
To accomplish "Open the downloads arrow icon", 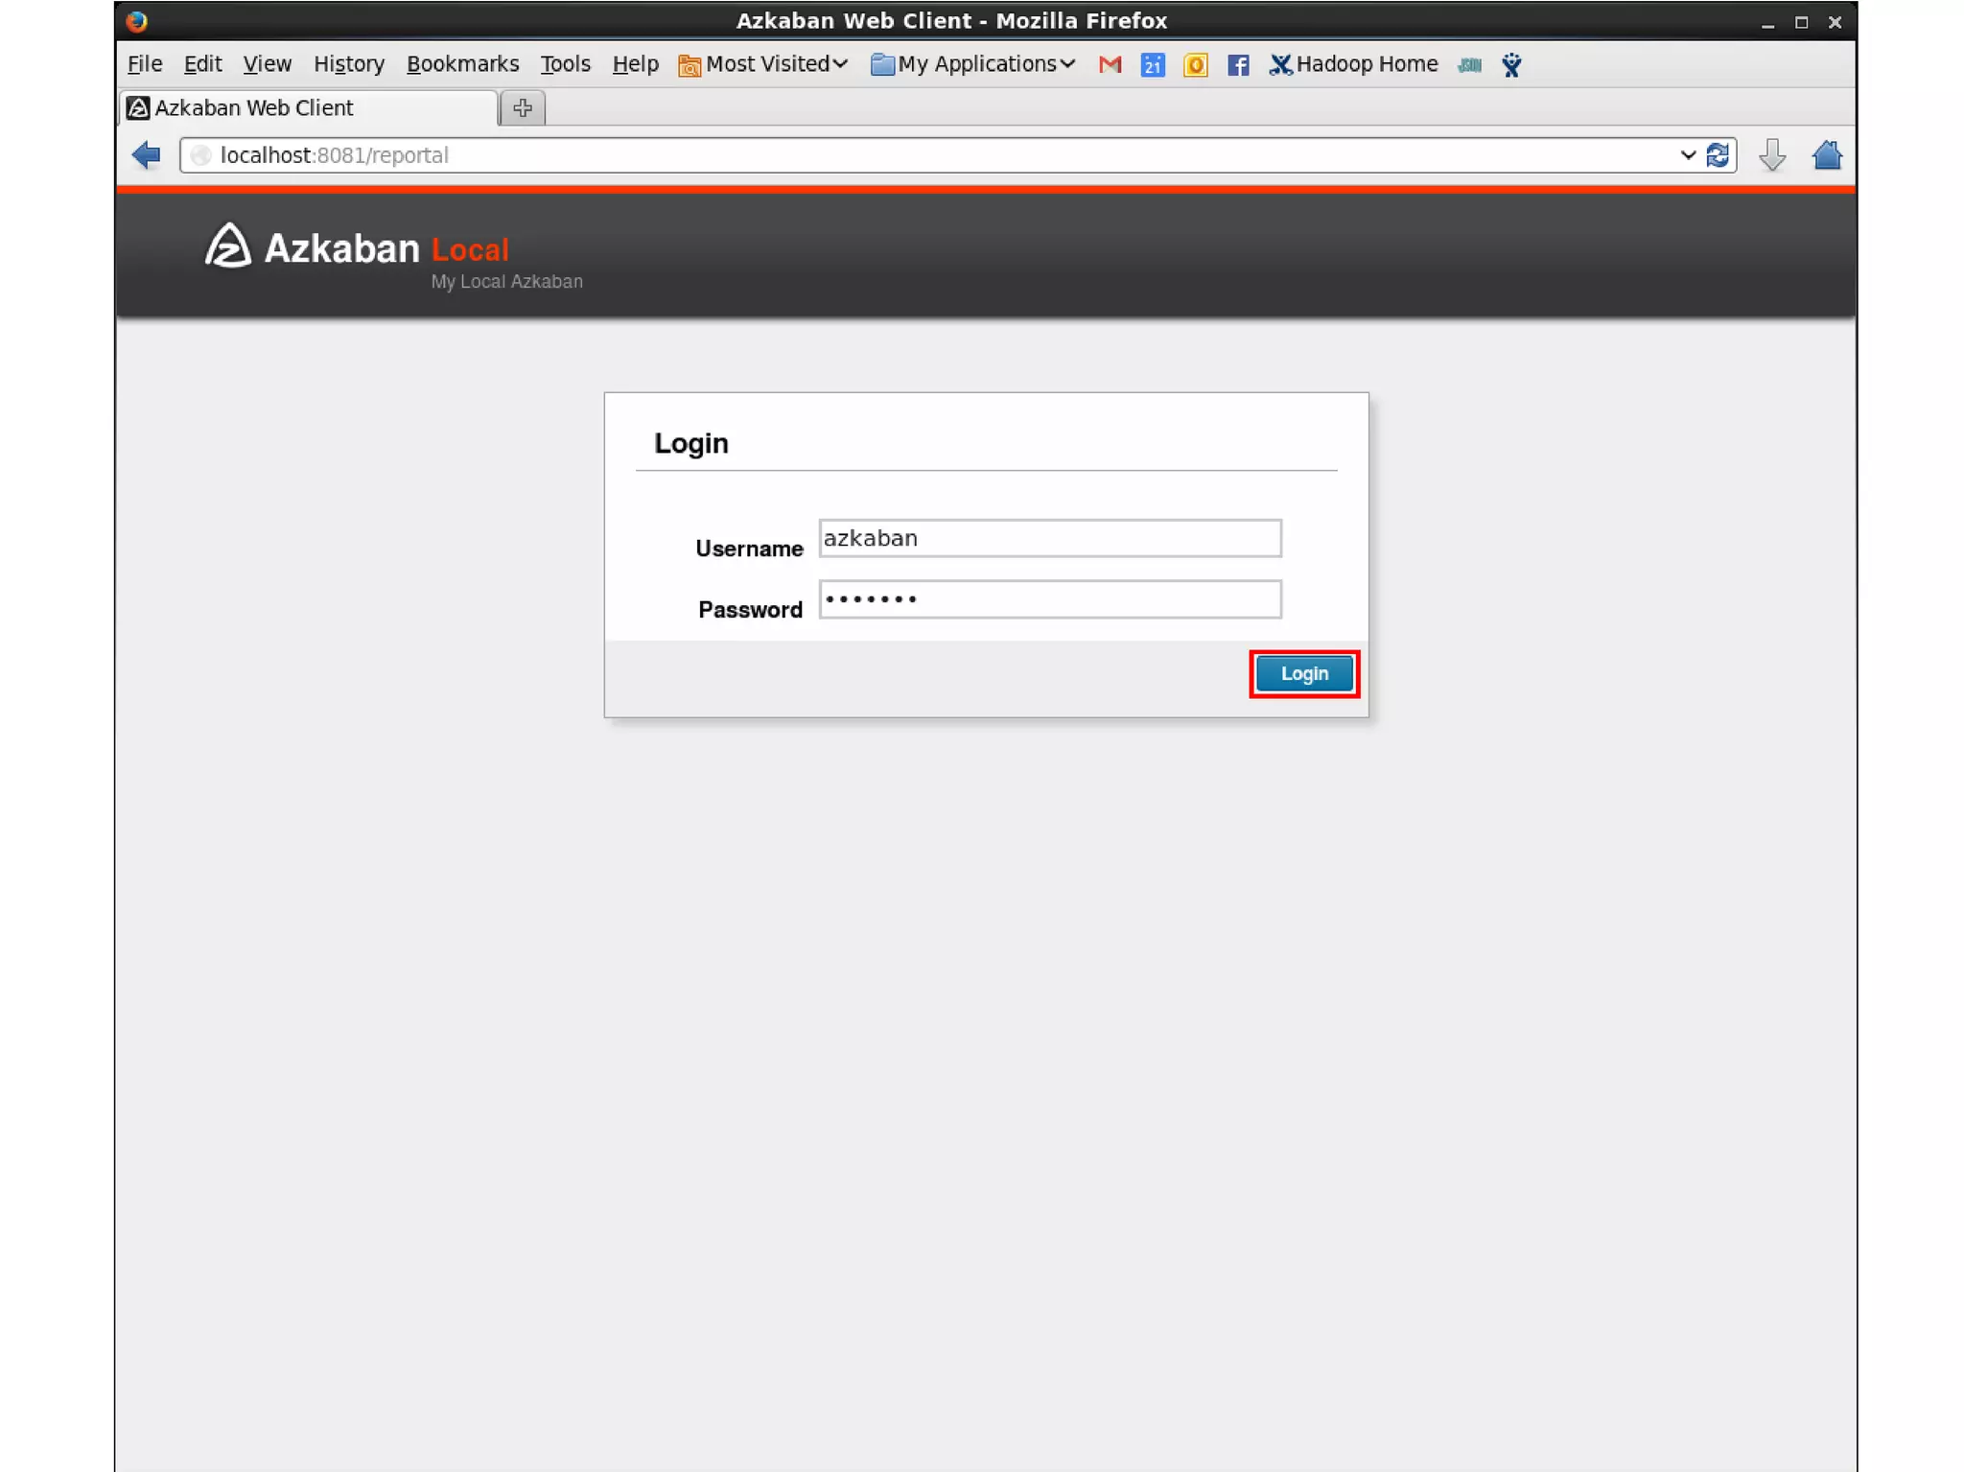I will click(x=1772, y=154).
